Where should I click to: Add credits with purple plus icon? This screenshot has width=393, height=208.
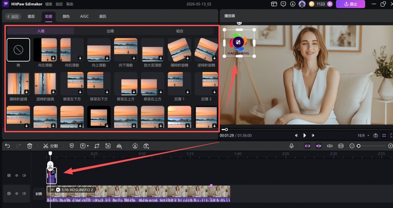330,4
